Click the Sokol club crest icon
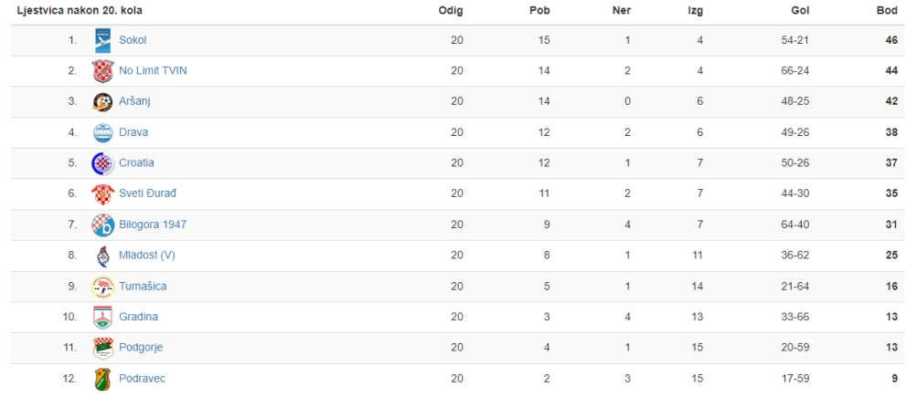This screenshot has width=917, height=397. (103, 40)
